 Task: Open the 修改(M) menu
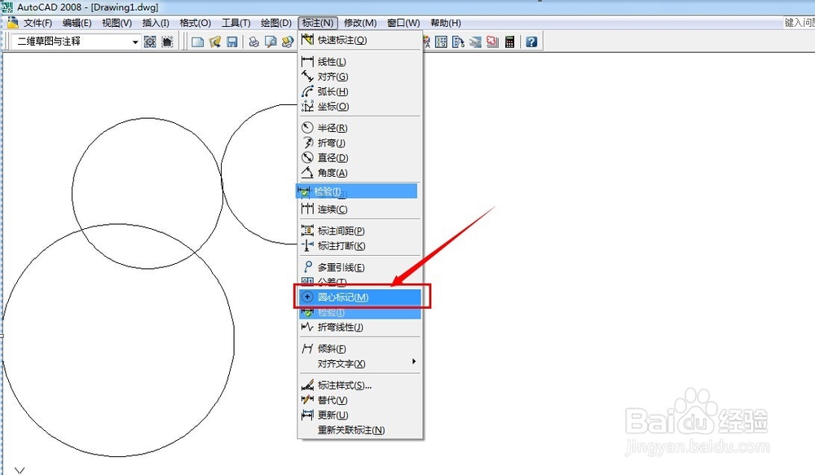click(x=360, y=23)
